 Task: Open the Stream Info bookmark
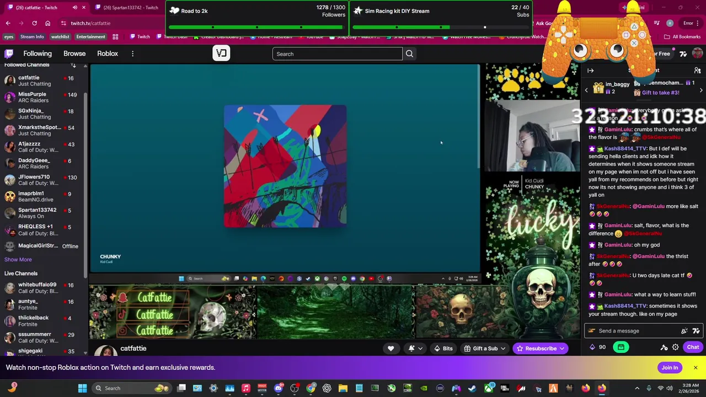pyautogui.click(x=32, y=37)
